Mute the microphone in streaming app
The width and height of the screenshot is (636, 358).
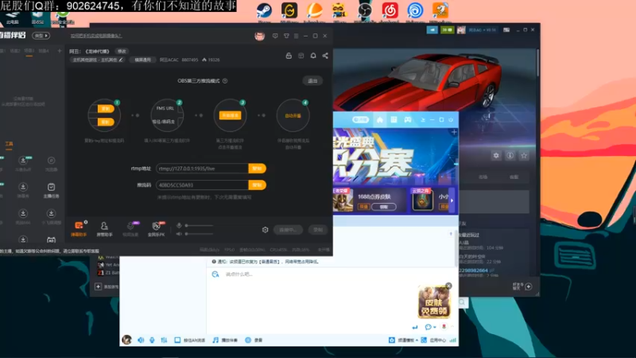point(179,225)
